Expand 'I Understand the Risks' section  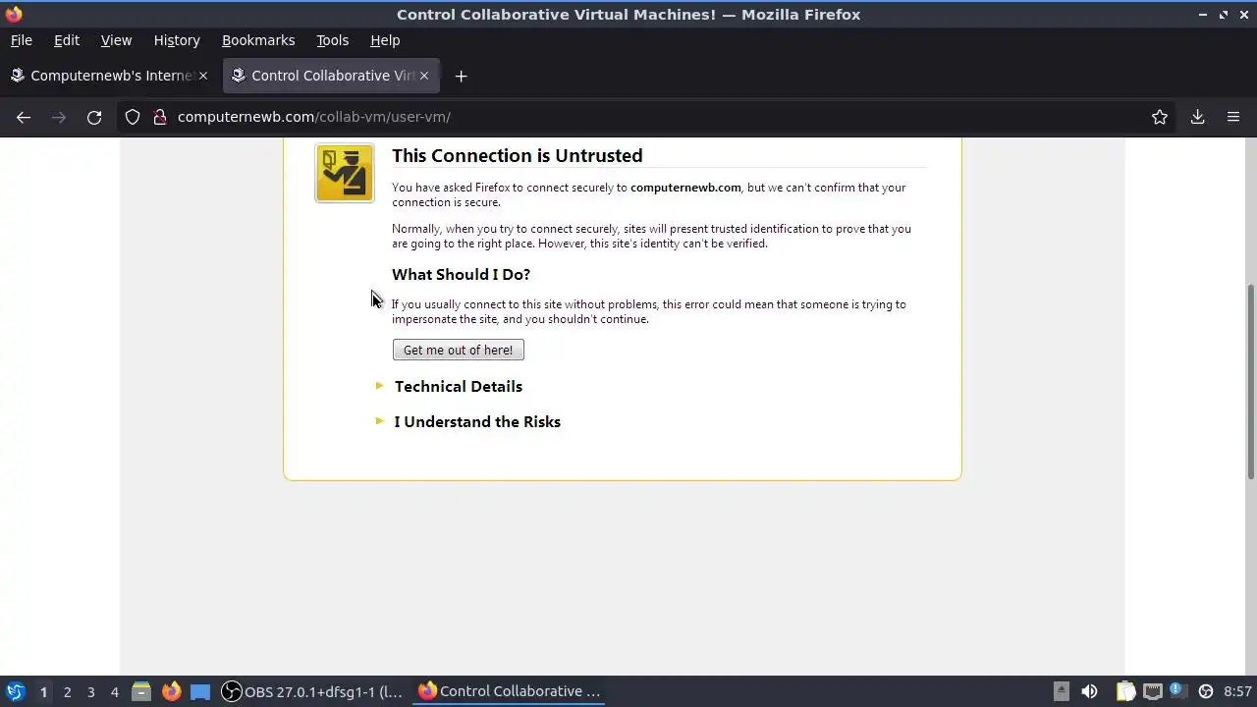(477, 421)
